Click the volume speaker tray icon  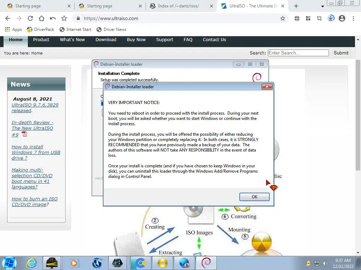325,263
